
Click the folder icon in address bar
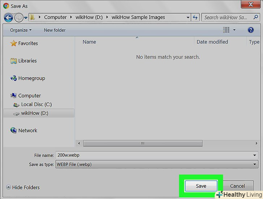[33, 17]
